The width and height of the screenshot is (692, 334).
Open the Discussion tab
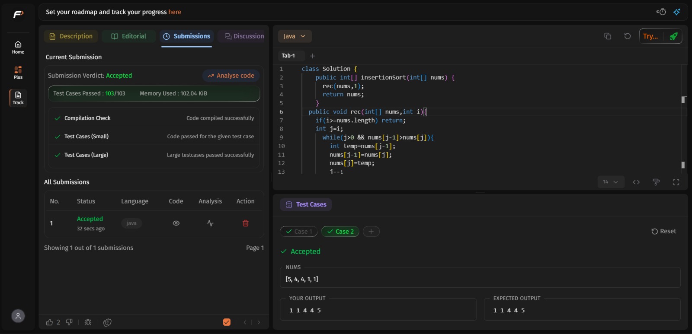(244, 36)
